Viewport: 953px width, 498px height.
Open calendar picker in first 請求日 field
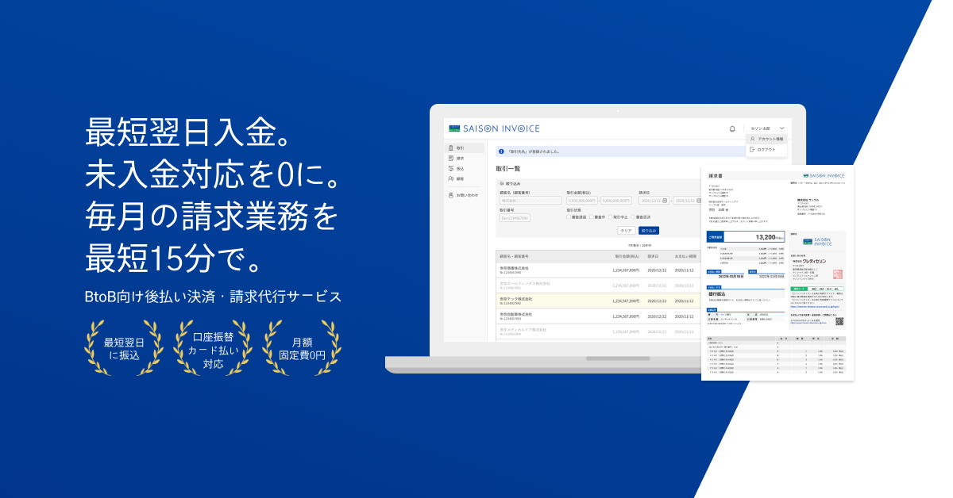tap(666, 201)
